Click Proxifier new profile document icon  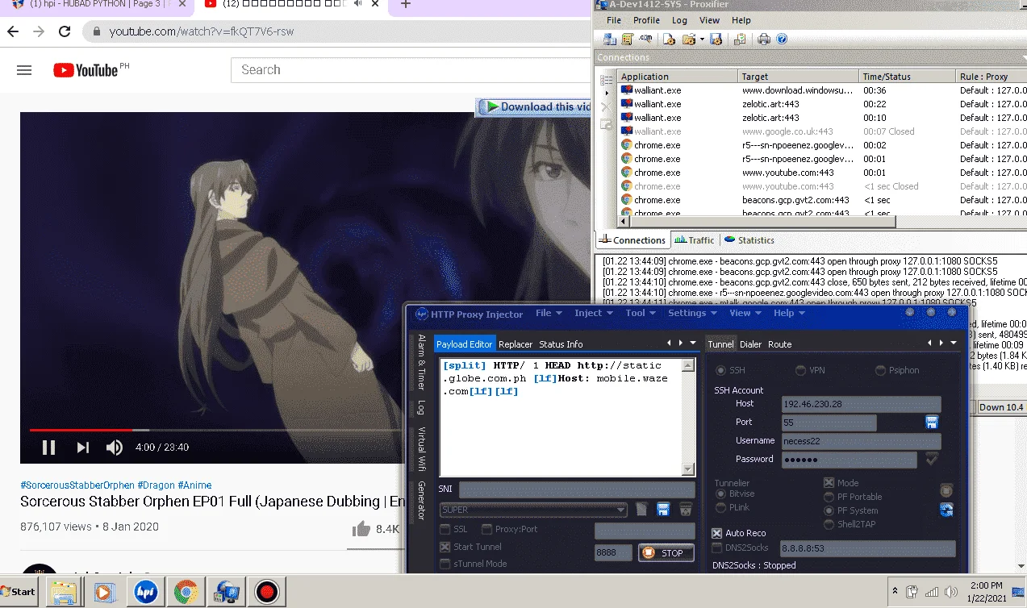(669, 39)
